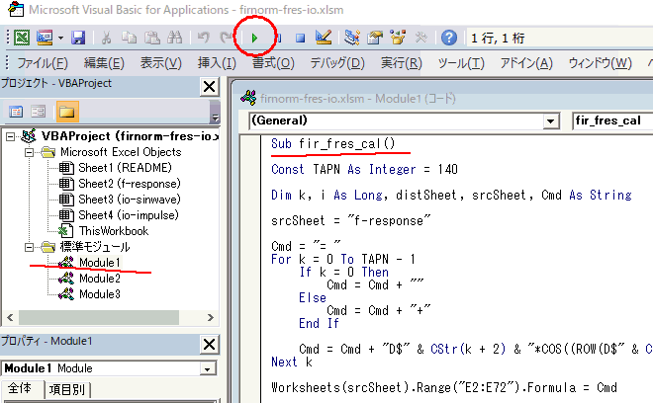The image size is (653, 403).
Task: Click the Redo arrow icon
Action: coord(226,38)
